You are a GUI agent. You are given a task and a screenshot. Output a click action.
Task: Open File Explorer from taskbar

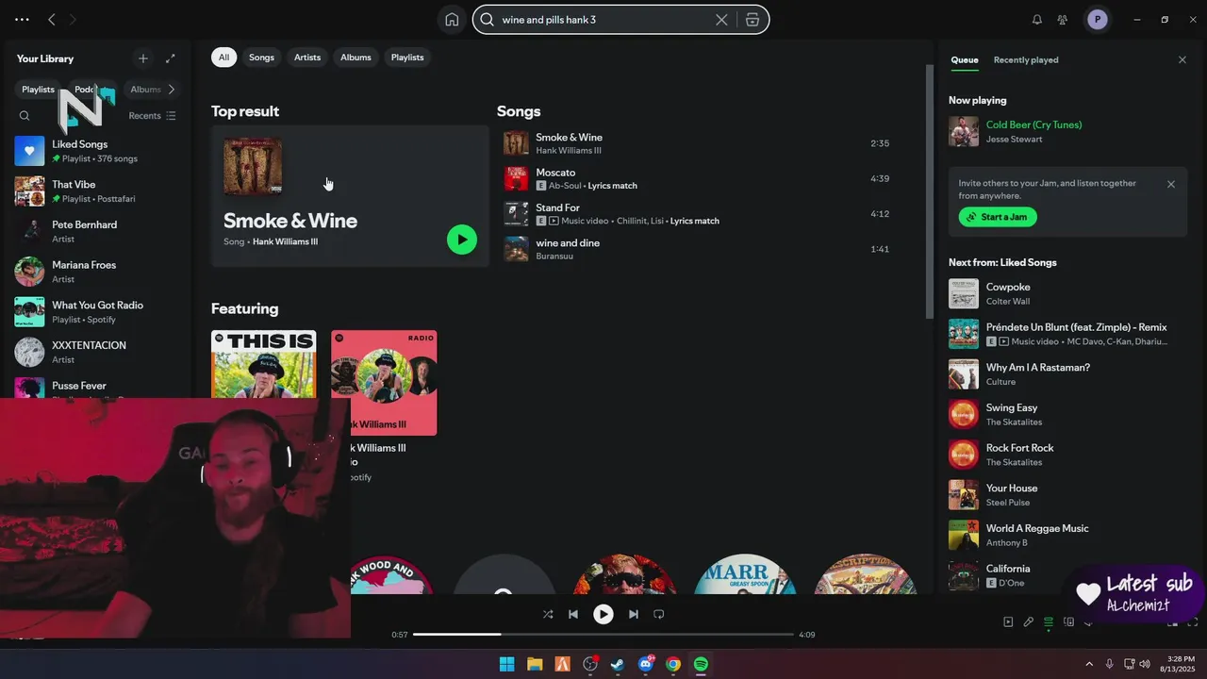[x=535, y=664]
